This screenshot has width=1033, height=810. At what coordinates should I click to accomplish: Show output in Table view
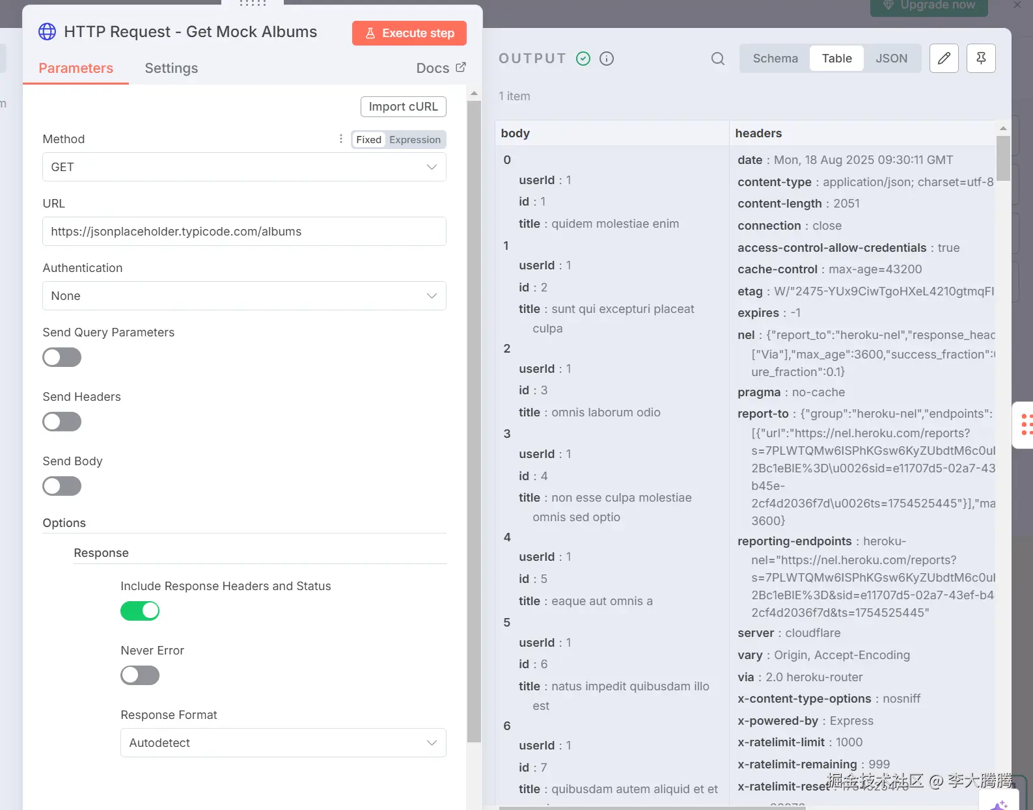tap(836, 59)
